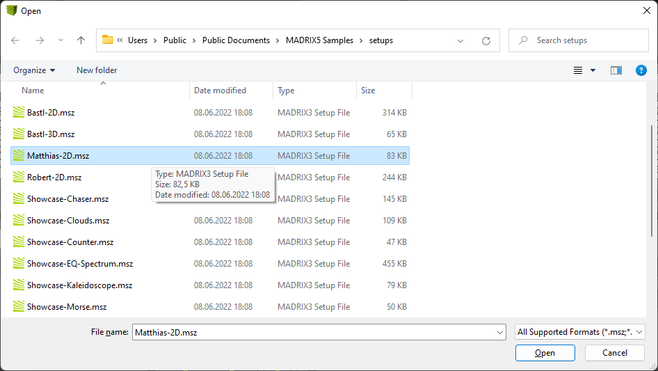
Task: Open Help with the question mark icon
Action: (x=641, y=70)
